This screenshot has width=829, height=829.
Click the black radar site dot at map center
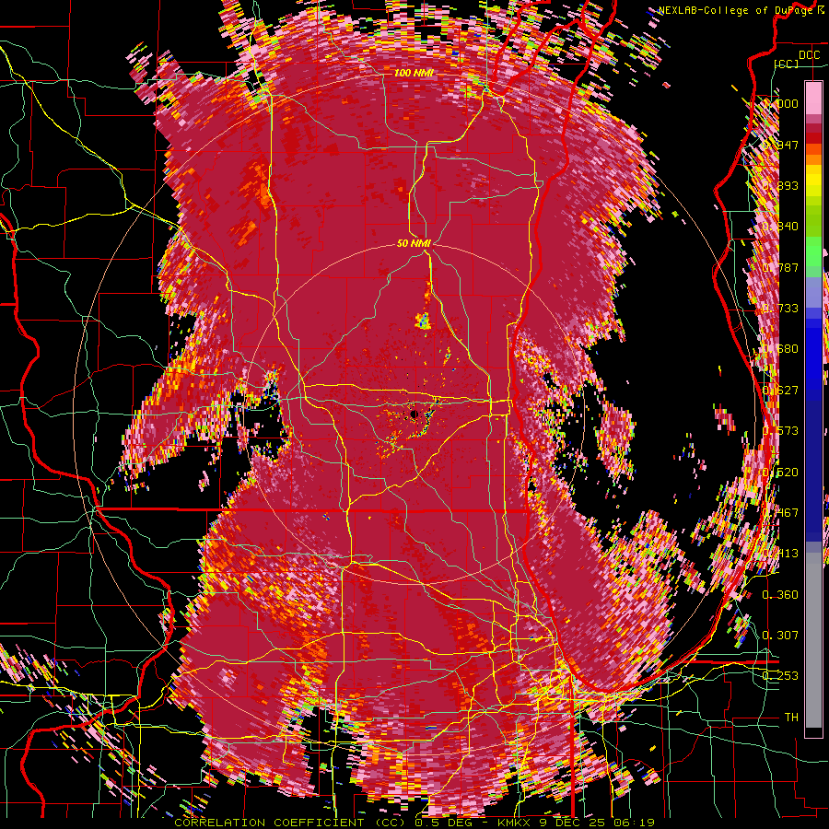(414, 414)
